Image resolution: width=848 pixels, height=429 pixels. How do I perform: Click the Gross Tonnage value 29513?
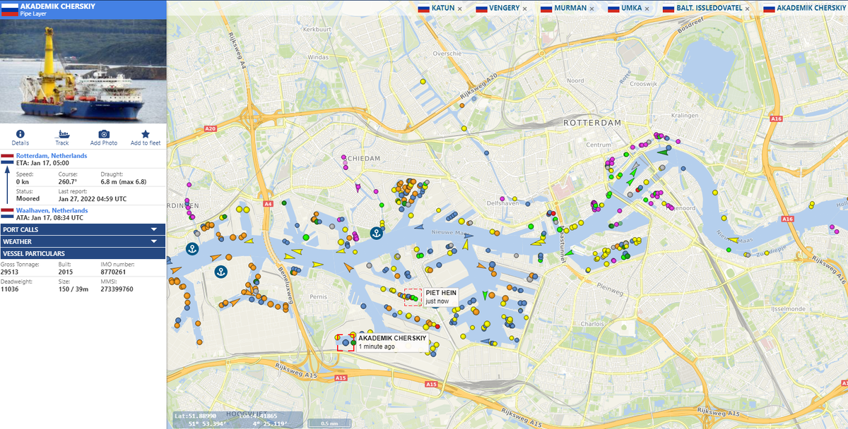[9, 272]
